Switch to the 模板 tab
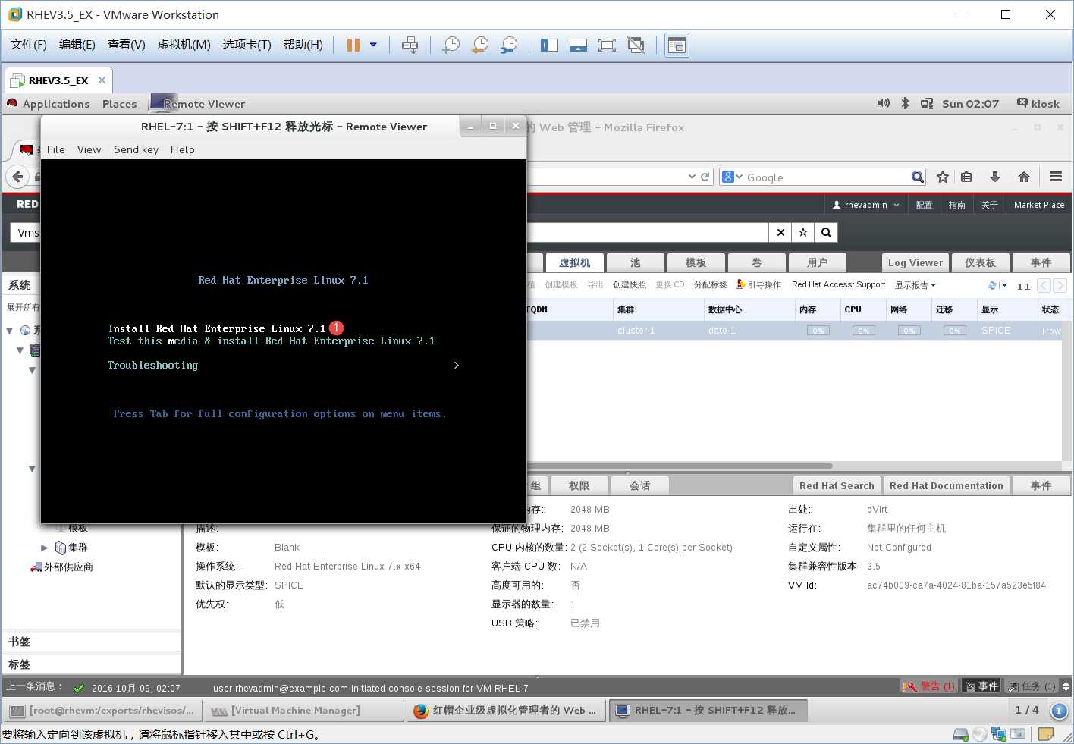The height and width of the screenshot is (744, 1074). [x=696, y=262]
